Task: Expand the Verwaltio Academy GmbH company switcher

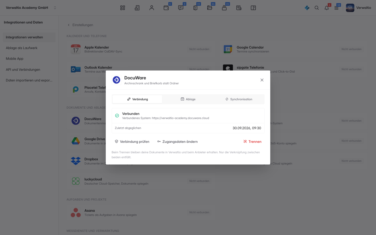Action: pyautogui.click(x=31, y=8)
